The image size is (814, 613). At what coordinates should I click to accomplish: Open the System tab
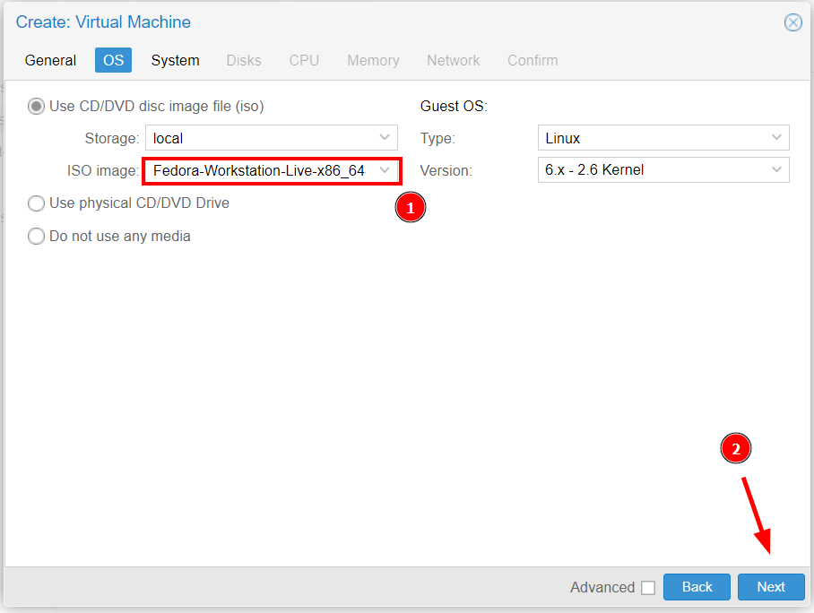(x=175, y=60)
